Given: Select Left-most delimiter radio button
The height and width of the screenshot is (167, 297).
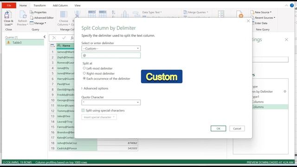Looking at the screenshot, I should pyautogui.click(x=84, y=68).
